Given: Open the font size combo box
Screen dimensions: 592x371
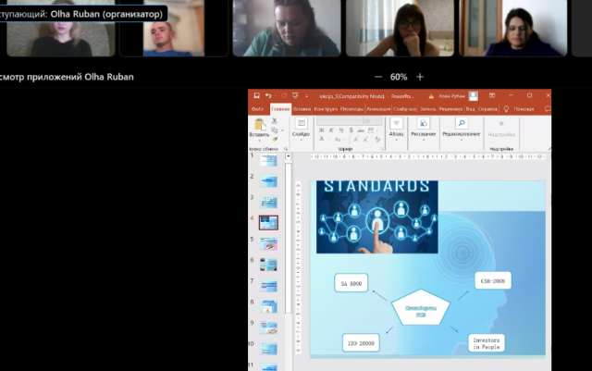Looking at the screenshot, I should coord(372,120).
